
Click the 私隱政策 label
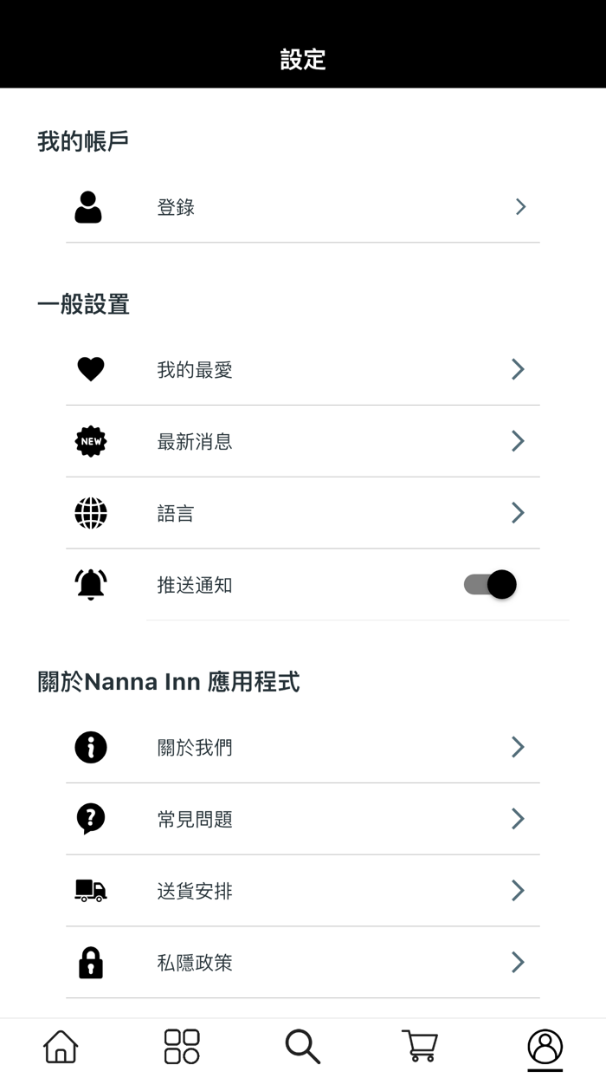(195, 963)
